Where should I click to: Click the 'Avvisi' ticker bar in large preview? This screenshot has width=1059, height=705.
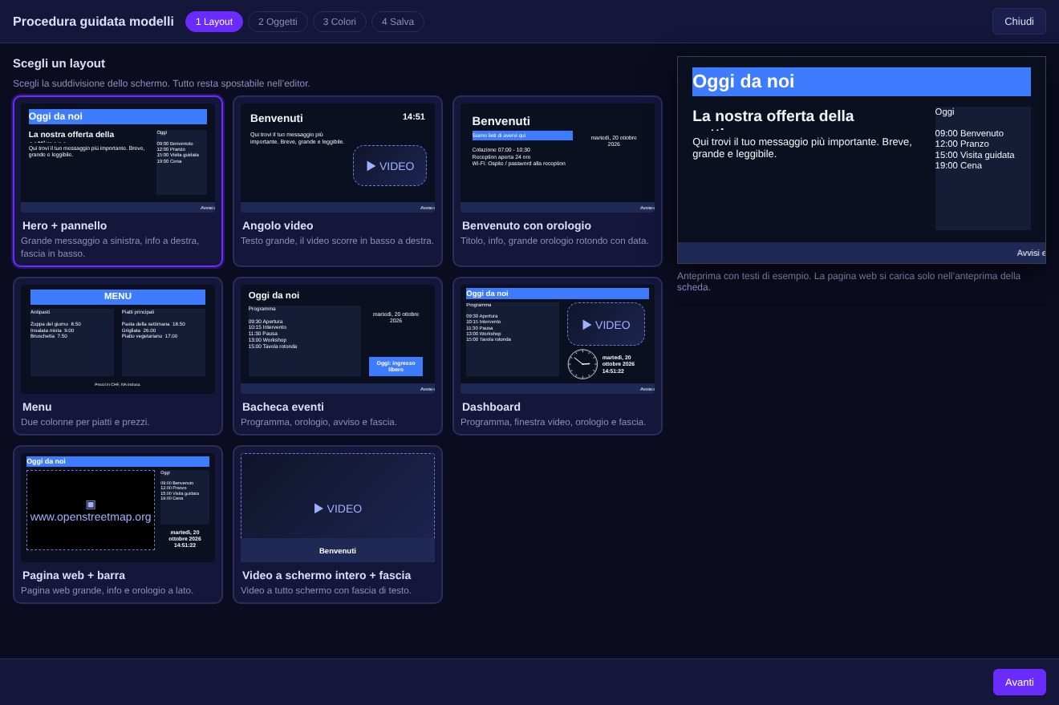862,253
